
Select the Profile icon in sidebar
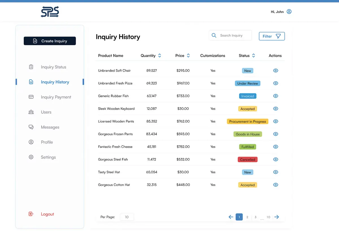pos(31,142)
